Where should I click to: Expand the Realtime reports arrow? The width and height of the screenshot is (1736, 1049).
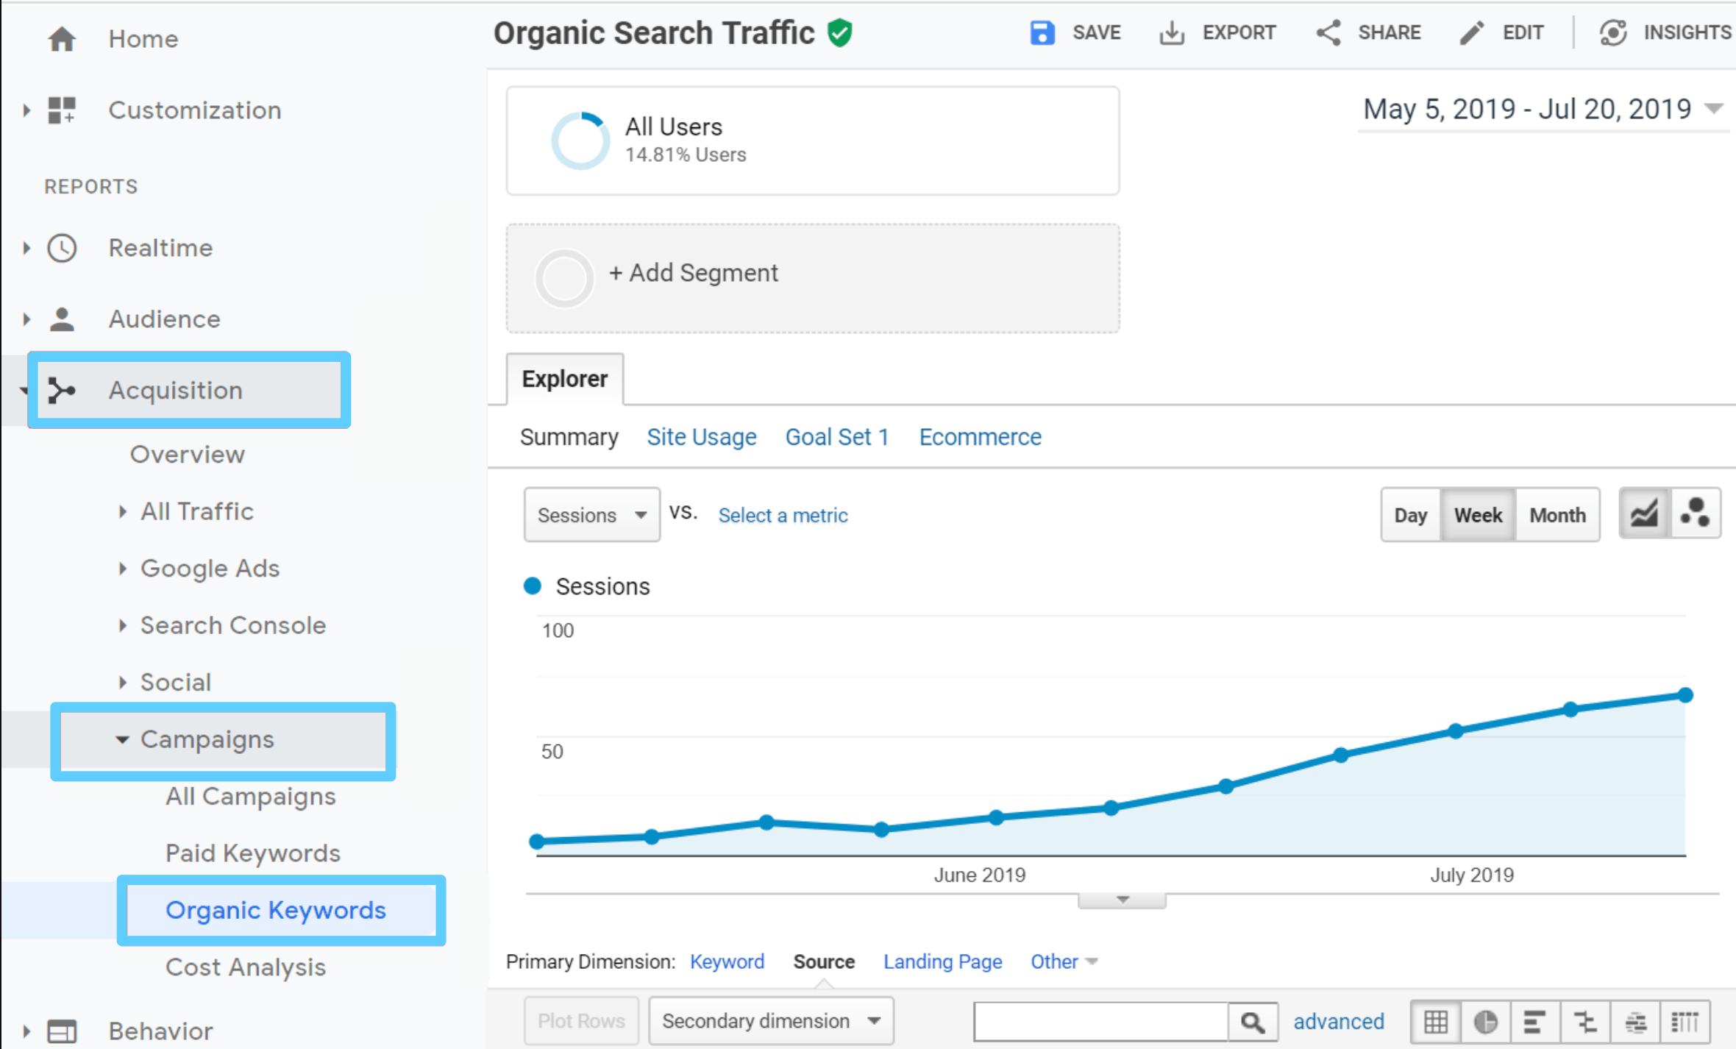pos(26,248)
